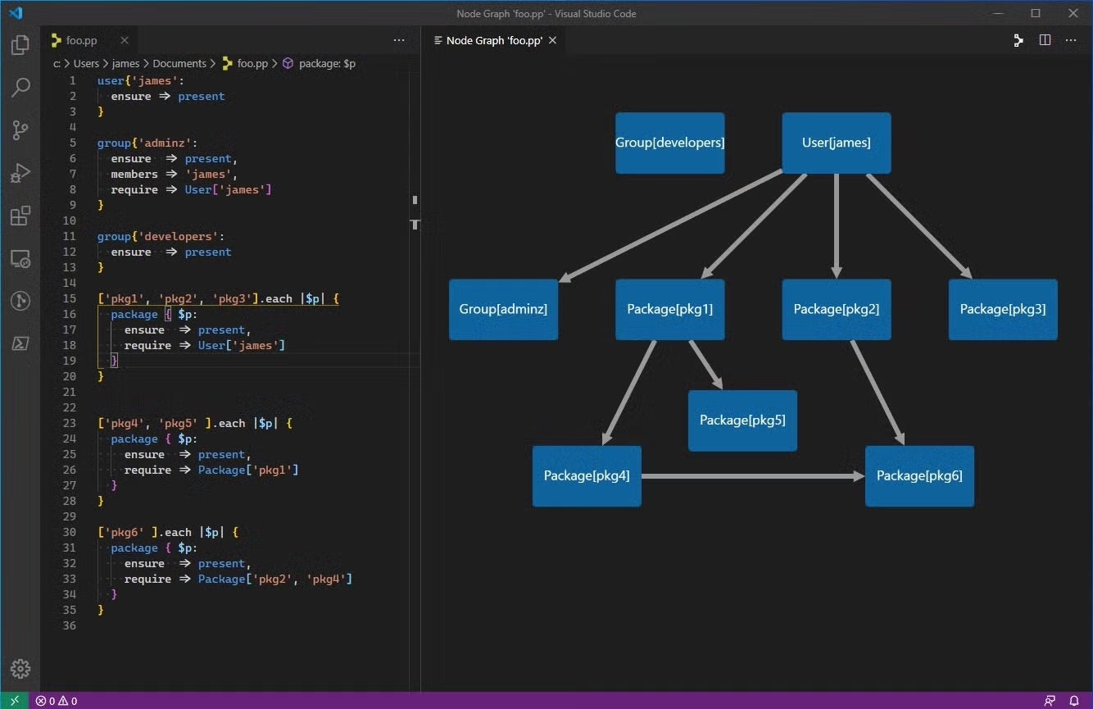Open the Search view in activity bar
The image size is (1093, 709).
point(20,87)
